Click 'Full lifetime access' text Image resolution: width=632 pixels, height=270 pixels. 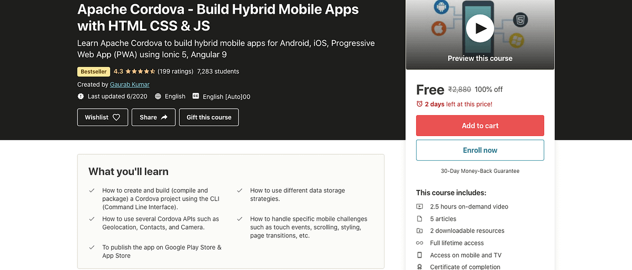click(x=457, y=243)
